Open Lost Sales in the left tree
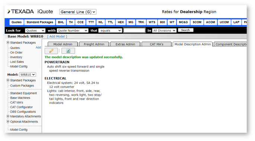Viewport: 255px width, 141px height. [17, 62]
